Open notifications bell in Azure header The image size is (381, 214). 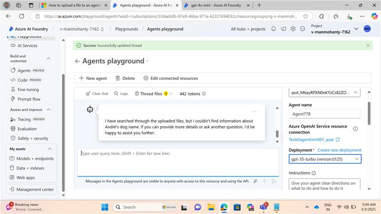pyautogui.click(x=273, y=29)
